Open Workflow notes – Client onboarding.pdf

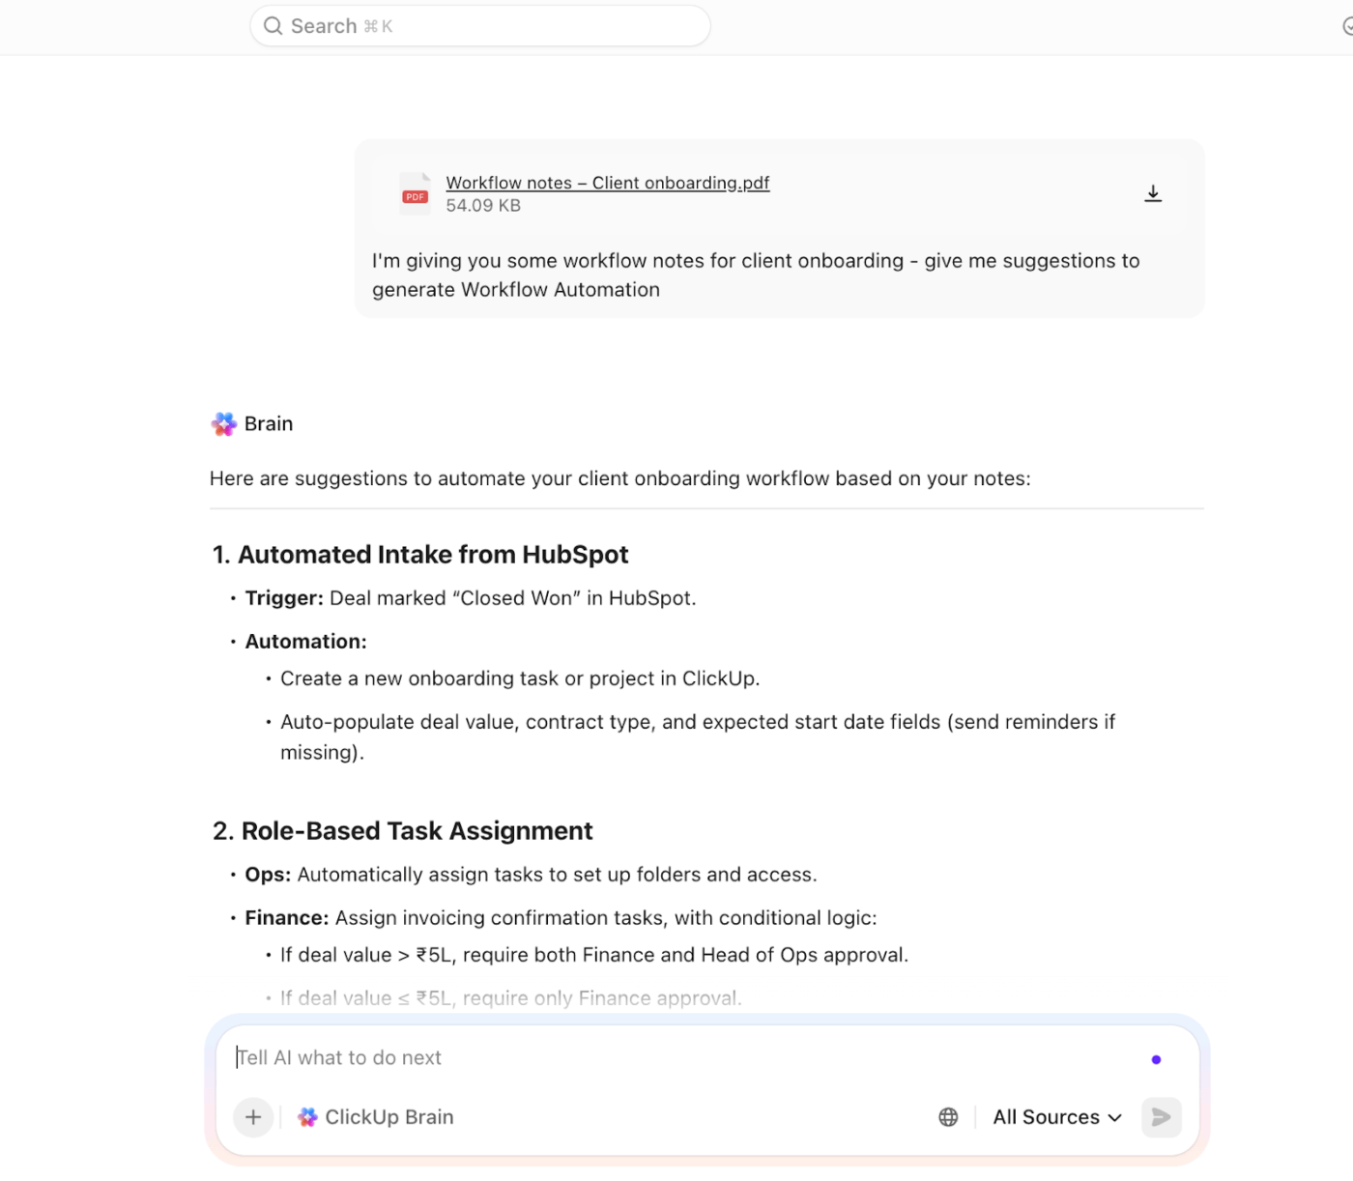tap(607, 182)
